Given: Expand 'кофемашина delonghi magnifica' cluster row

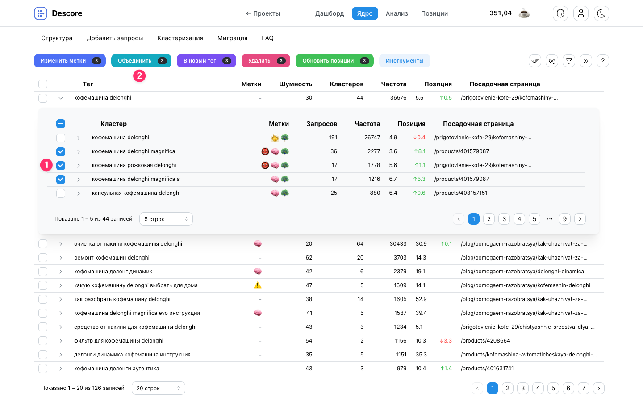Looking at the screenshot, I should pos(79,151).
